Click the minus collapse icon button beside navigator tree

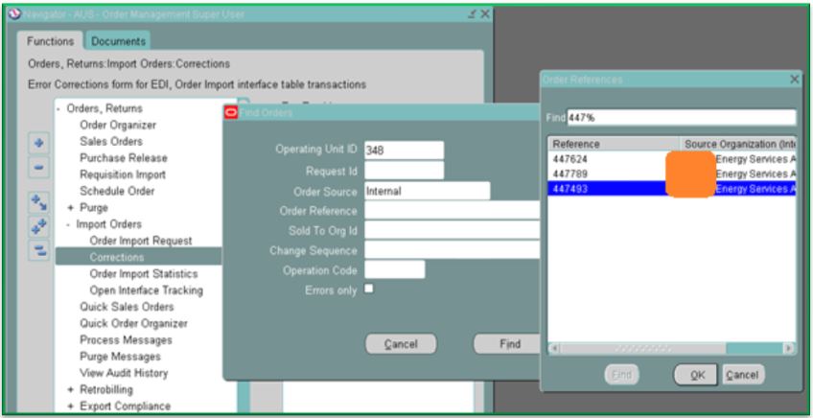point(38,168)
